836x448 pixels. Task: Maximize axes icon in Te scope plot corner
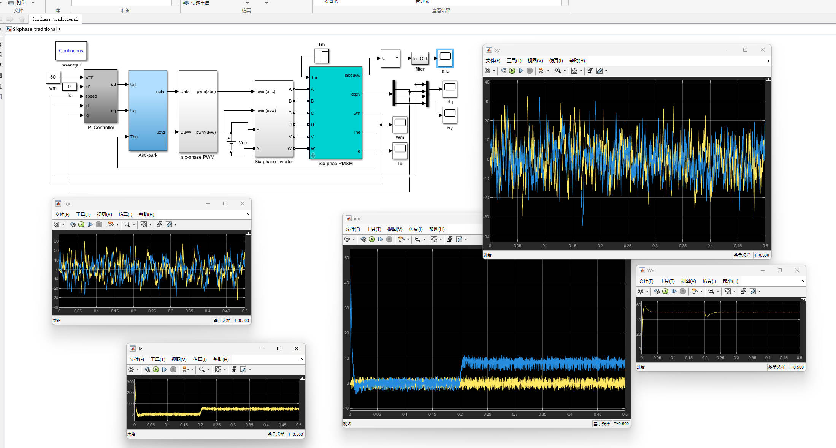pyautogui.click(x=302, y=378)
